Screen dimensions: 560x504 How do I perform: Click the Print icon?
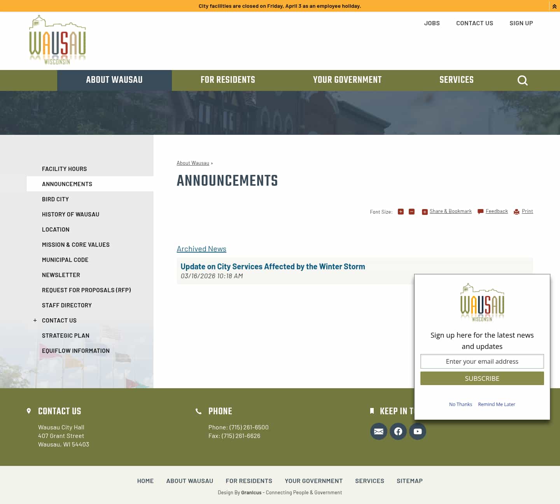click(516, 212)
